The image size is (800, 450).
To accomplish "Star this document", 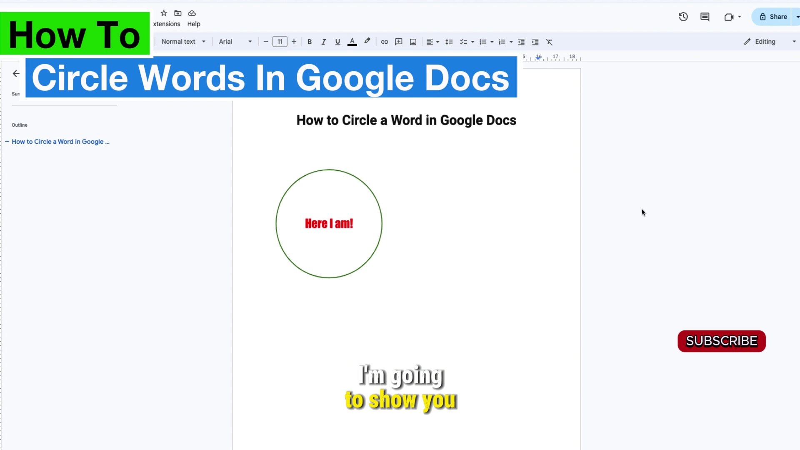I will [x=164, y=13].
